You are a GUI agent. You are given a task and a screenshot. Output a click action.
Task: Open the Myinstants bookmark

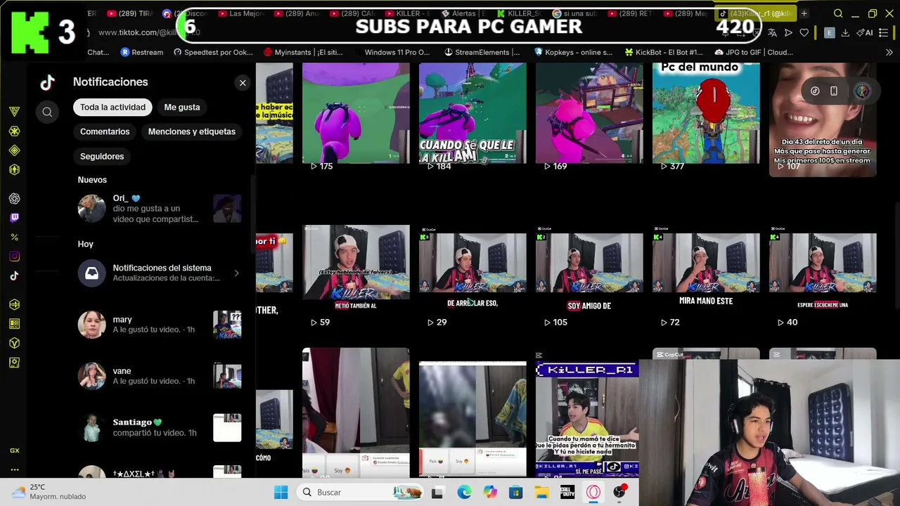303,52
